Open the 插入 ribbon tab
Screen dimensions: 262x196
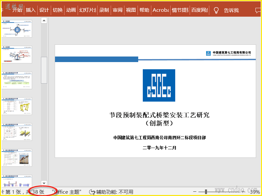pos(31,10)
